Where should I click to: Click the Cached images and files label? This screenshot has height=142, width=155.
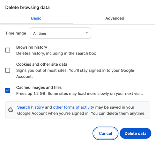(x=39, y=87)
